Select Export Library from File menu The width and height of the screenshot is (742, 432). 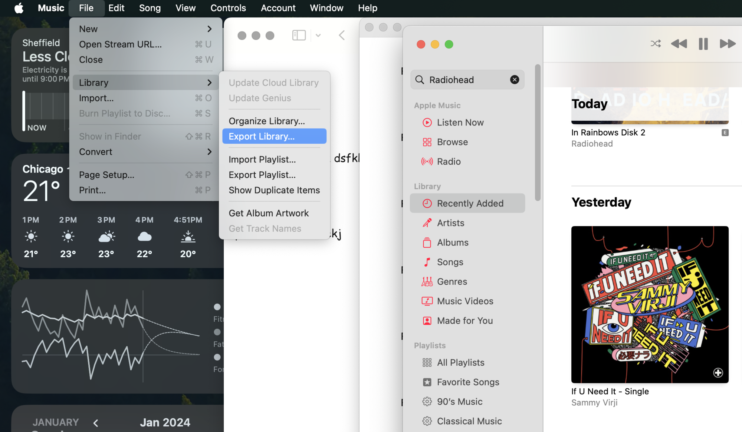tap(262, 136)
